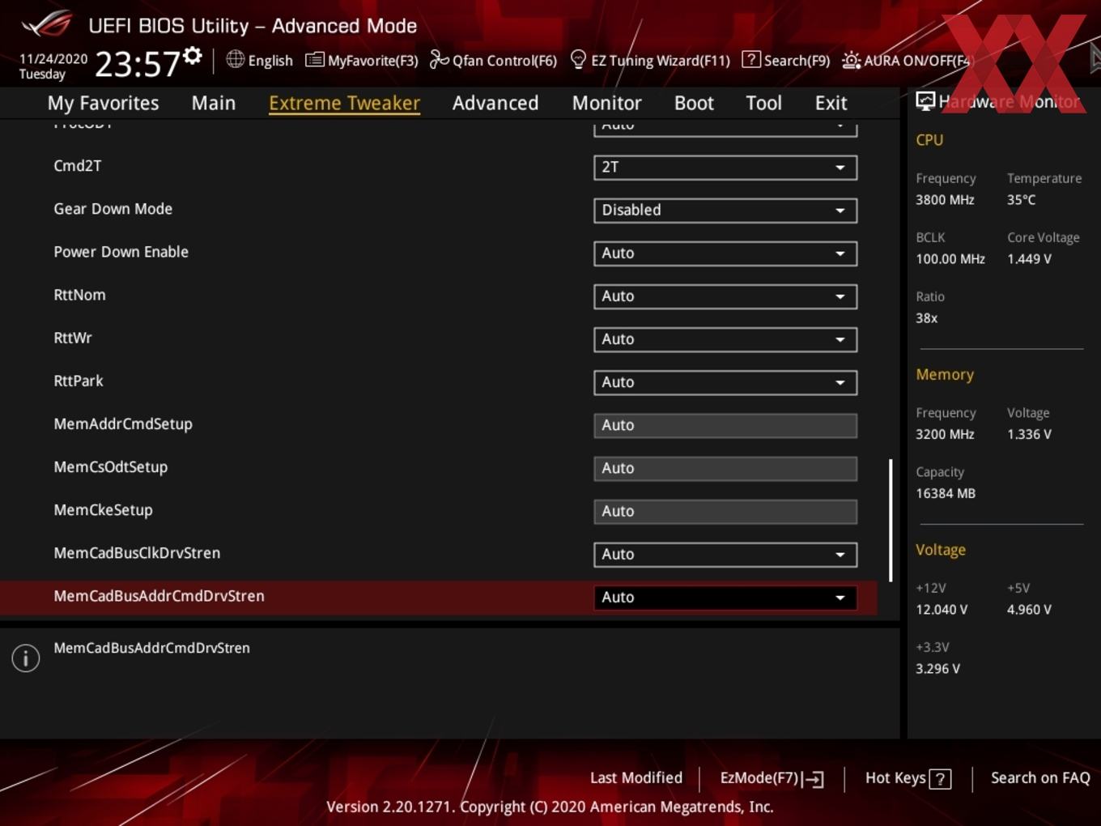Switch to Main tab
This screenshot has width=1101, height=826.
(x=214, y=103)
